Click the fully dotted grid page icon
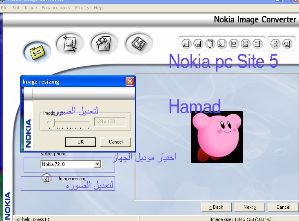 (257, 44)
